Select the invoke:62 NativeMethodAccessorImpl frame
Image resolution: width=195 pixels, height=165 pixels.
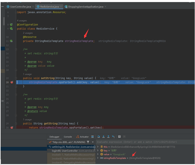click(x=71, y=159)
